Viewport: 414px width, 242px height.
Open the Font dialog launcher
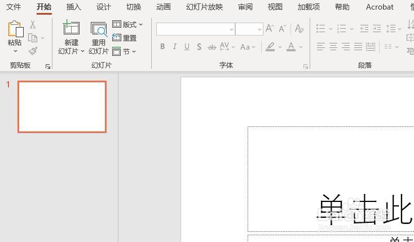tap(306, 67)
